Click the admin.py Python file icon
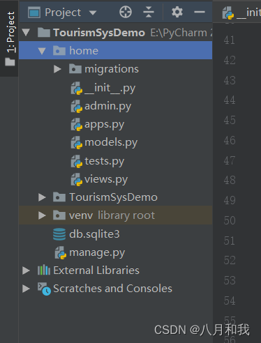The height and width of the screenshot is (343, 261). click(x=77, y=107)
